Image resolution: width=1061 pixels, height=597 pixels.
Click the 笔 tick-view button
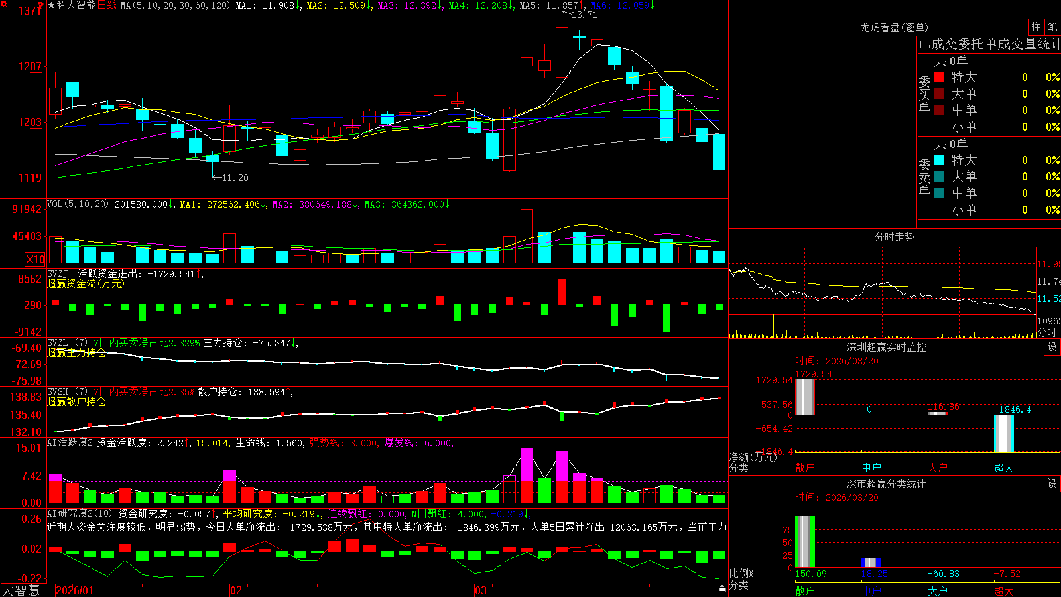click(x=1052, y=27)
